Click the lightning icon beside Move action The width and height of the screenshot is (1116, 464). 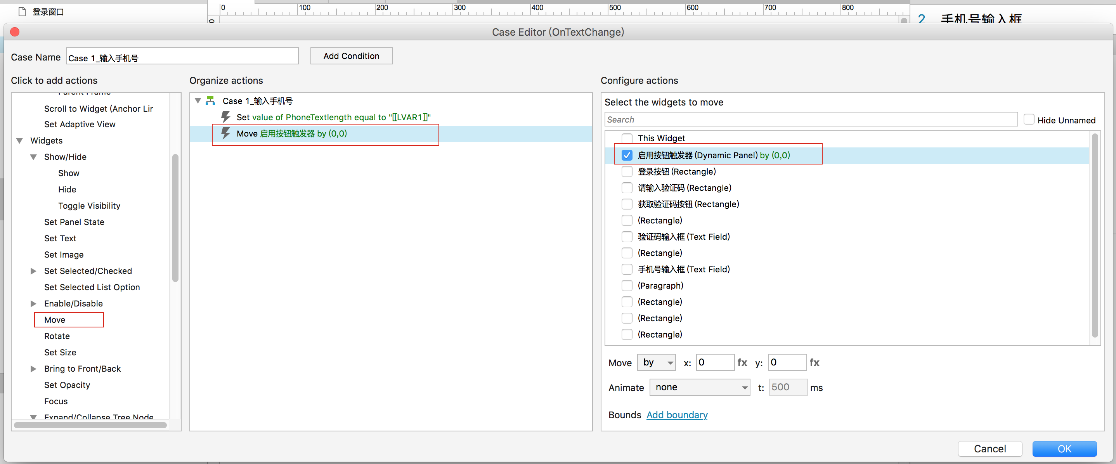226,133
